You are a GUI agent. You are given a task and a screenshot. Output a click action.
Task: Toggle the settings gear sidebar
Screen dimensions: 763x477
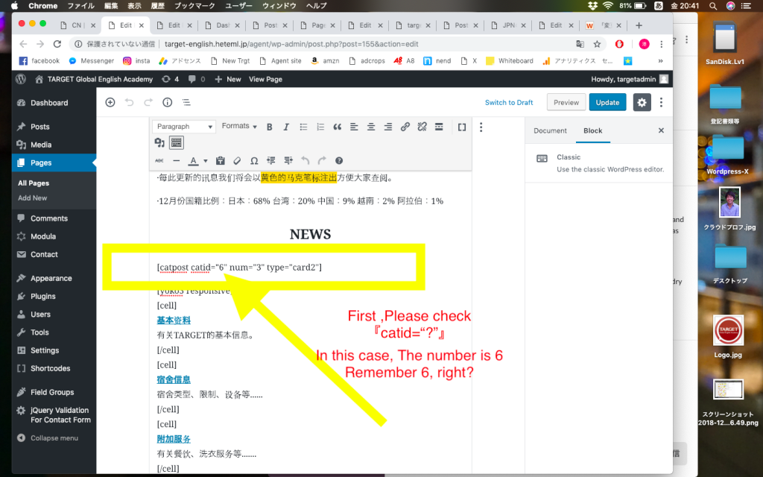641,102
